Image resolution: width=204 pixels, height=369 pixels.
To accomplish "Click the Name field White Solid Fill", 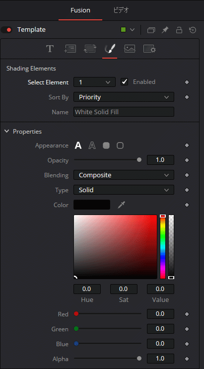I will tap(124, 112).
